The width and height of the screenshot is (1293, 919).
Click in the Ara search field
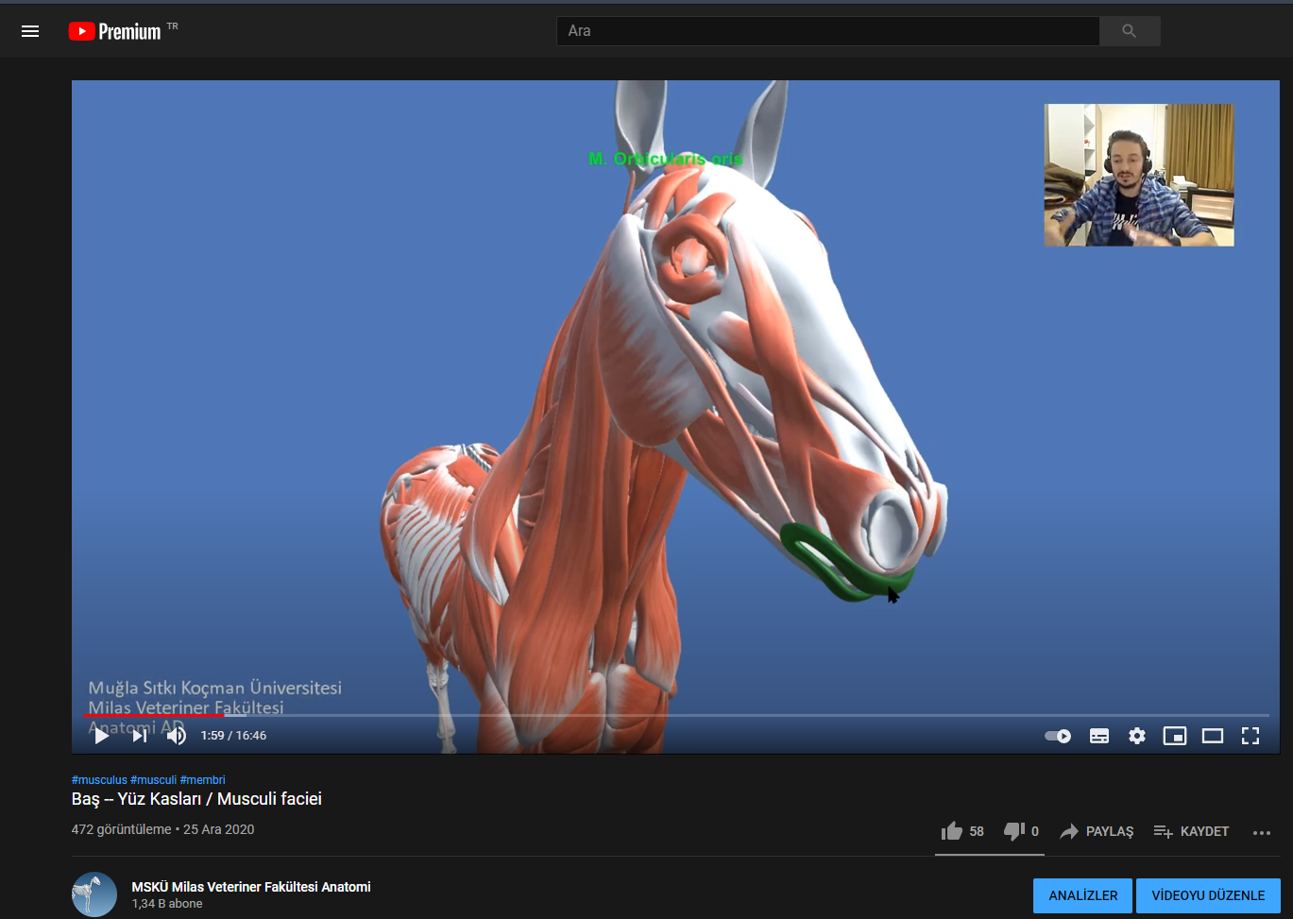pyautogui.click(x=826, y=31)
